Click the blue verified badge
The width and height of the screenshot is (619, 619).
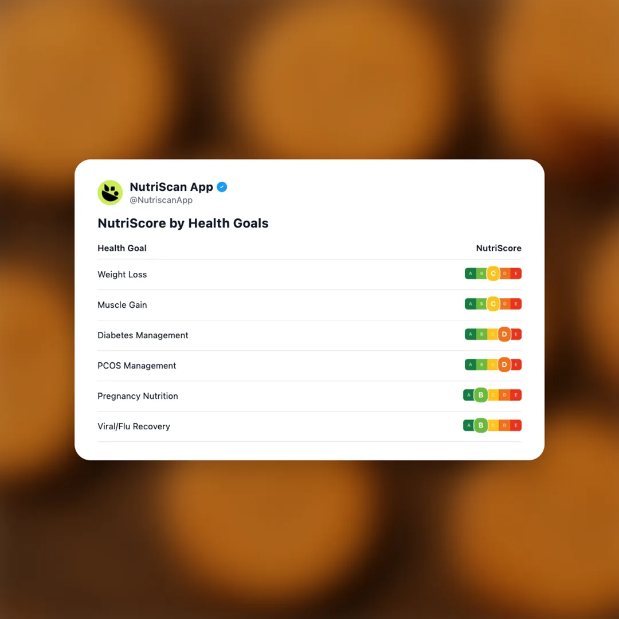[x=222, y=187]
